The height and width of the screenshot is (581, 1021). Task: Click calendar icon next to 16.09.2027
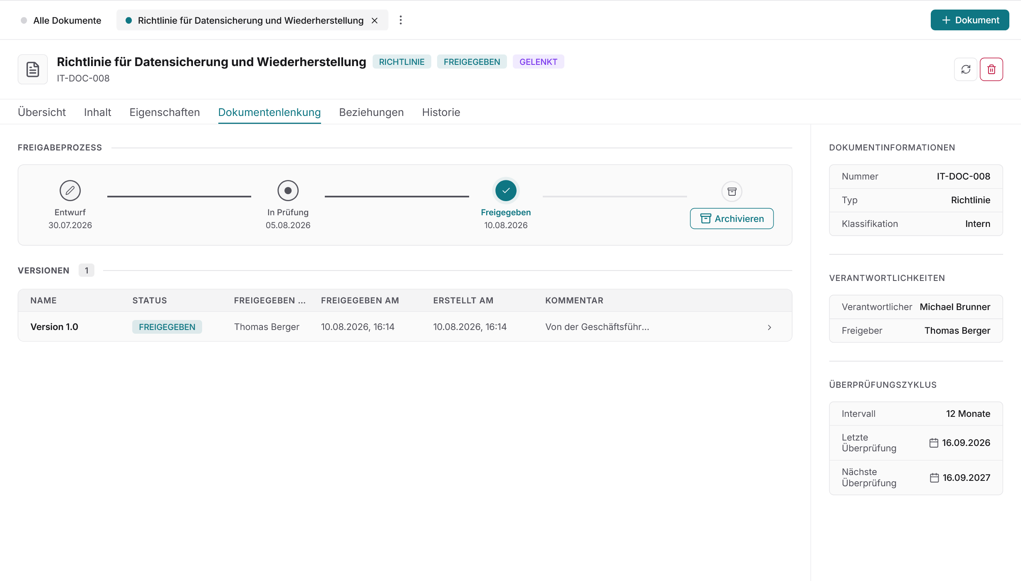(x=934, y=478)
